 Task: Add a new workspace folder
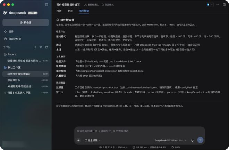click(46, 47)
